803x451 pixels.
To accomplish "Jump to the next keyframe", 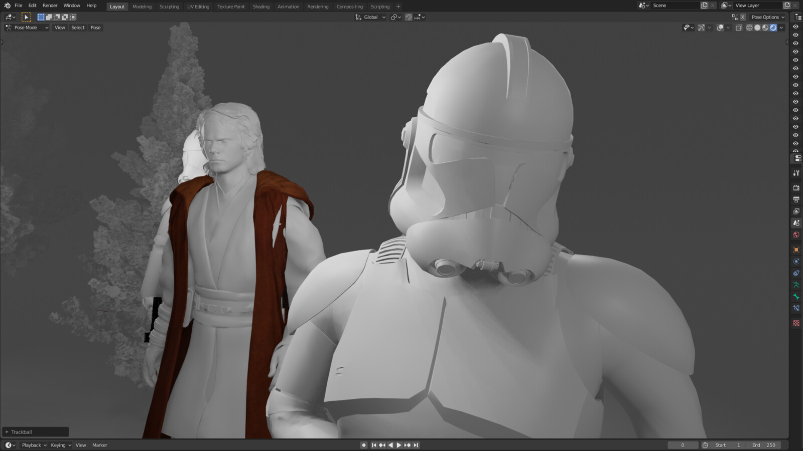I will (x=408, y=445).
